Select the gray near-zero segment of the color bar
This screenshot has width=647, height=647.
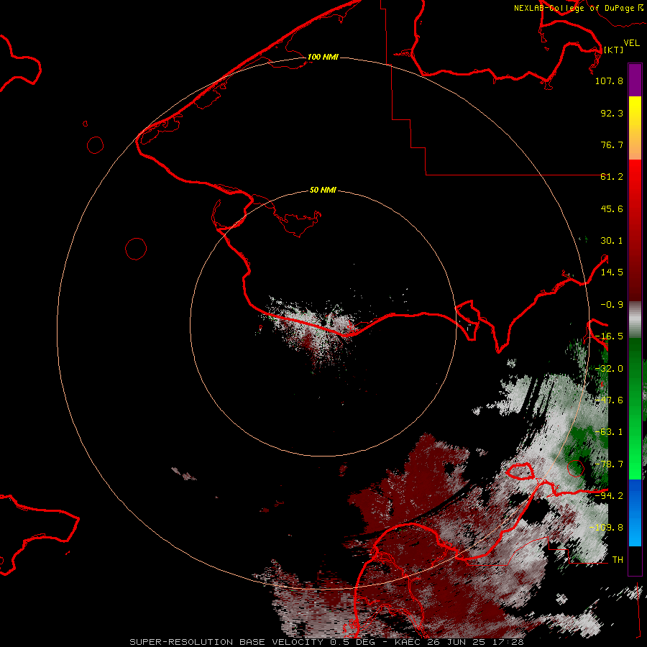(x=635, y=319)
